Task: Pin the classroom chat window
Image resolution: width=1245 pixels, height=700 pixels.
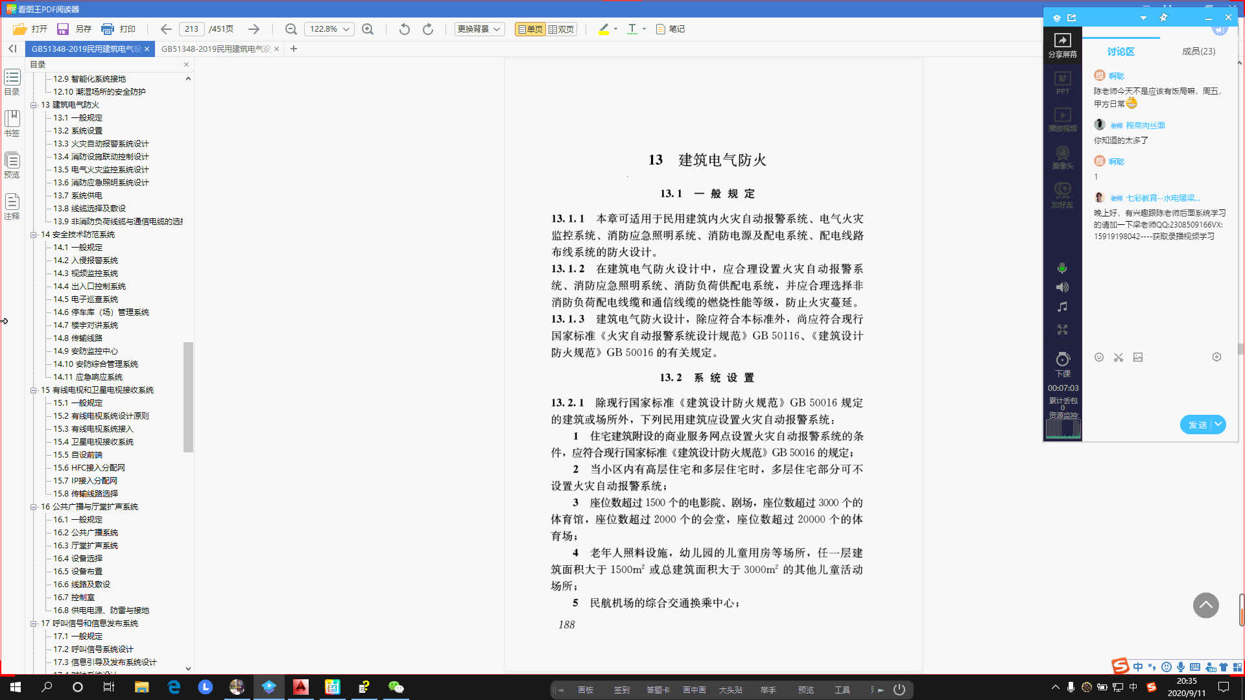Action: [x=1163, y=17]
